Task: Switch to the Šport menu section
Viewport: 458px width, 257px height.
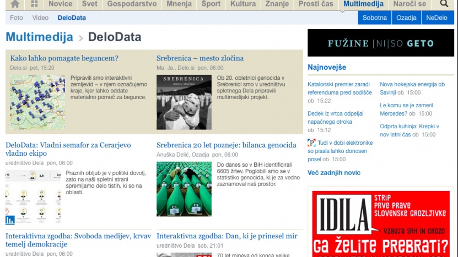Action: (211, 4)
